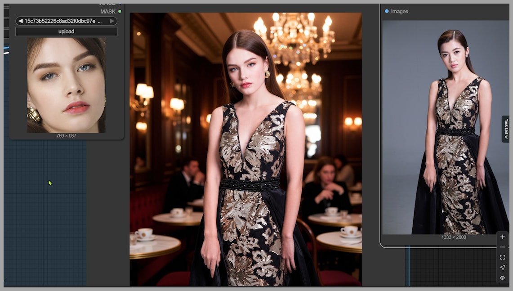Click the partially visible IMAGE output connector
Screen dimensions: 513x291
(120, 4)
